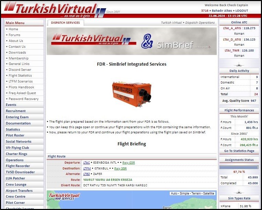Screen dimensions: 262x210
Task: Click the orange Flight Recorder image
Action: (x=132, y=94)
